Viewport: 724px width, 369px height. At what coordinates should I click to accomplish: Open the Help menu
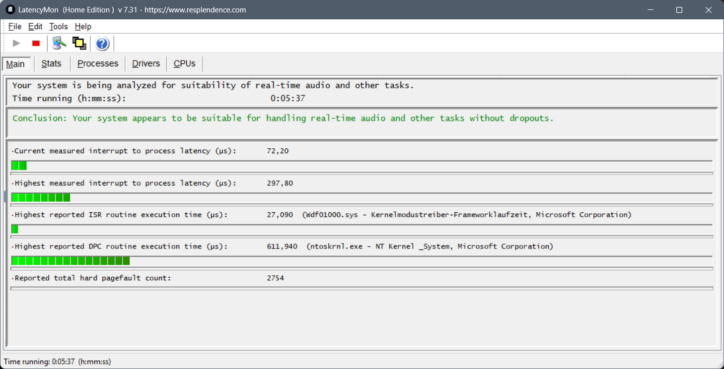(83, 26)
